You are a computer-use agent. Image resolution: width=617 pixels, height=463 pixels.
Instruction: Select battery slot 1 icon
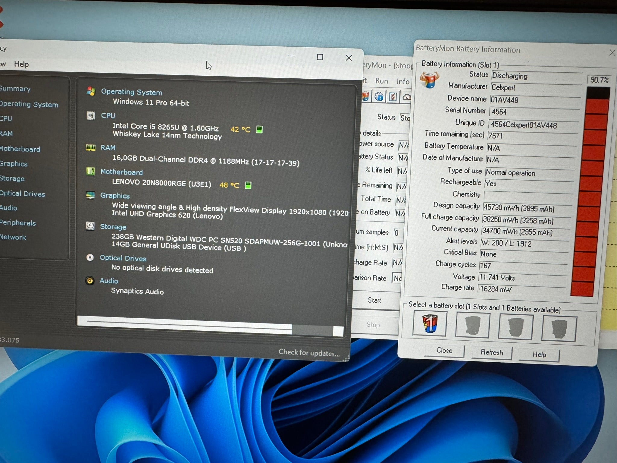(430, 323)
